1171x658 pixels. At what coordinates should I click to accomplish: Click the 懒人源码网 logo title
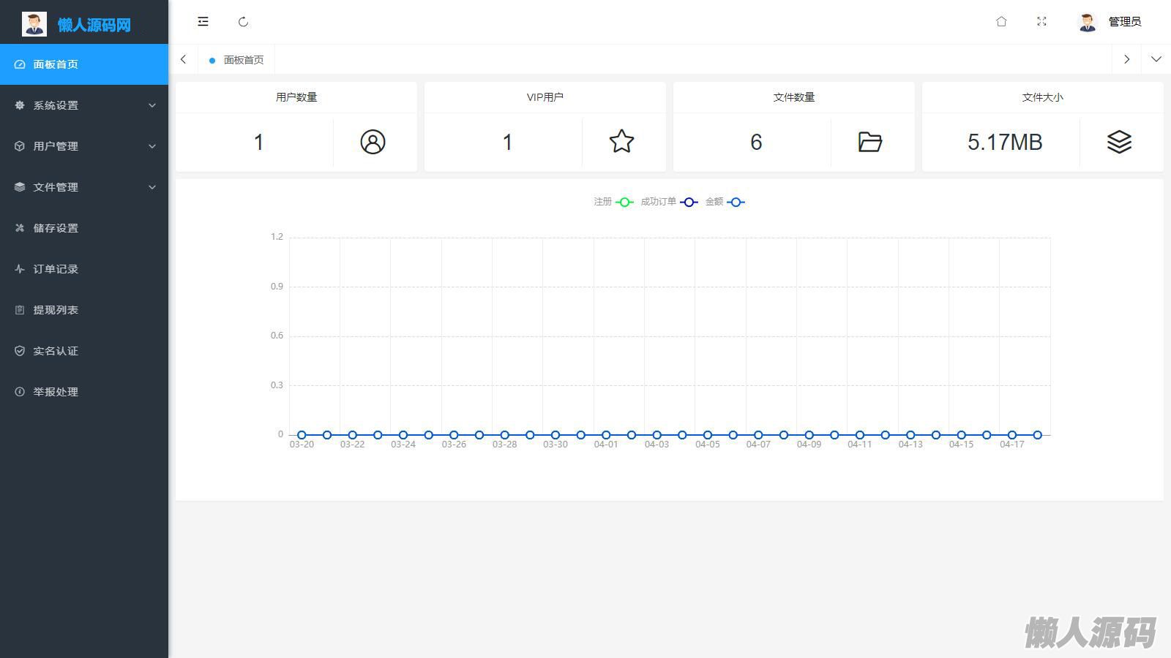94,25
